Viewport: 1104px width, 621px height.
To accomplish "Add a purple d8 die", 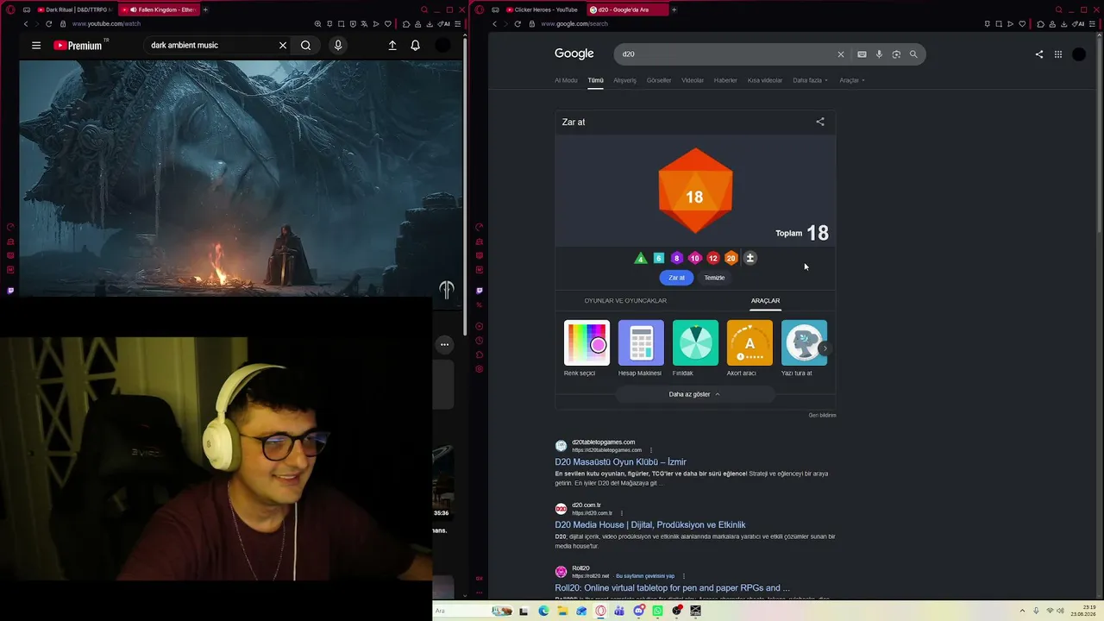I will click(x=677, y=258).
